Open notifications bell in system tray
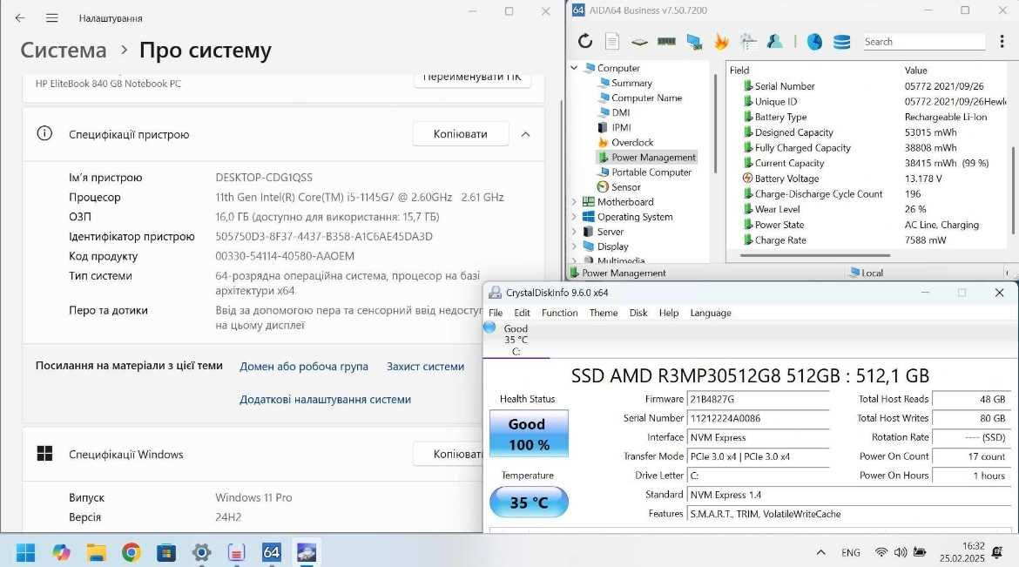This screenshot has width=1019, height=567. click(997, 552)
